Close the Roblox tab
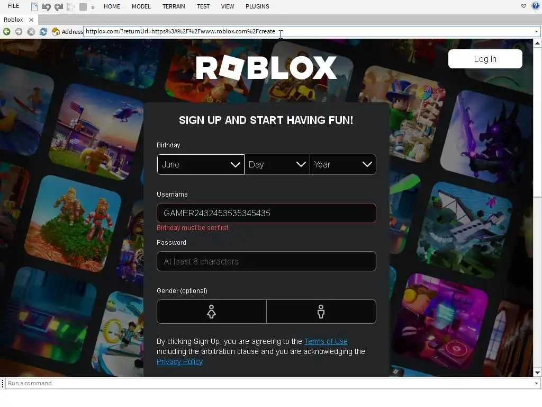 tap(31, 20)
